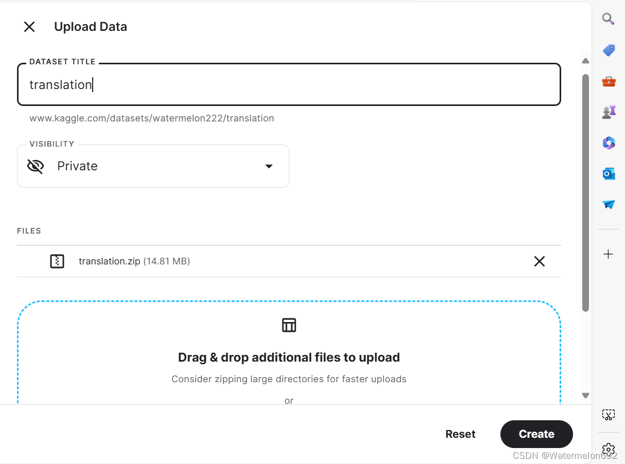Viewport: 625px width, 464px height.
Task: Open the Tools toolbox in the sidebar
Action: pyautogui.click(x=609, y=81)
